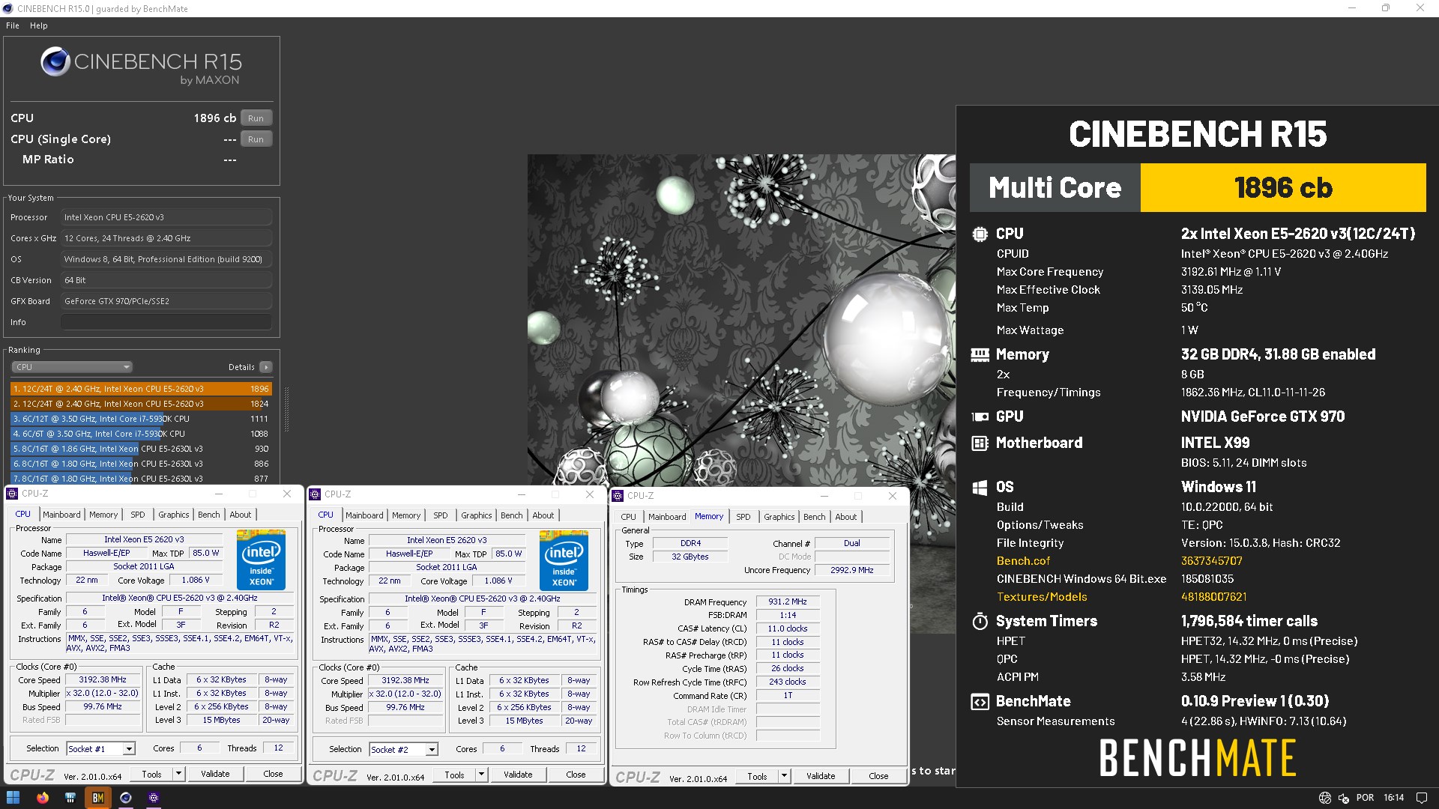Click the Motherboard icon in BenchMate panel

pyautogui.click(x=980, y=443)
